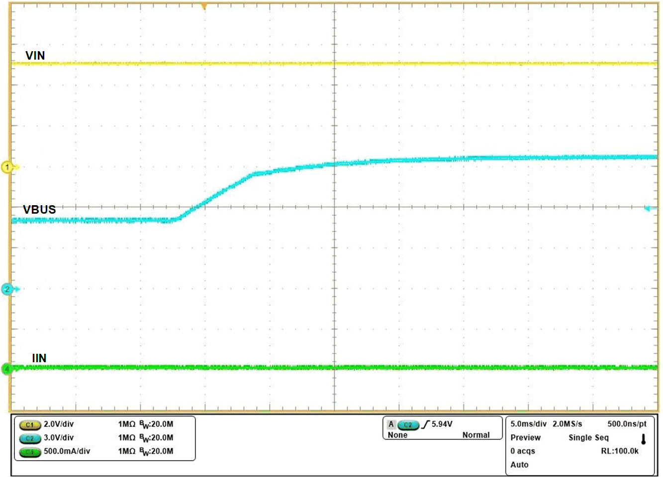Open the 3.0V/div scale for channel 2

[x=59, y=438]
